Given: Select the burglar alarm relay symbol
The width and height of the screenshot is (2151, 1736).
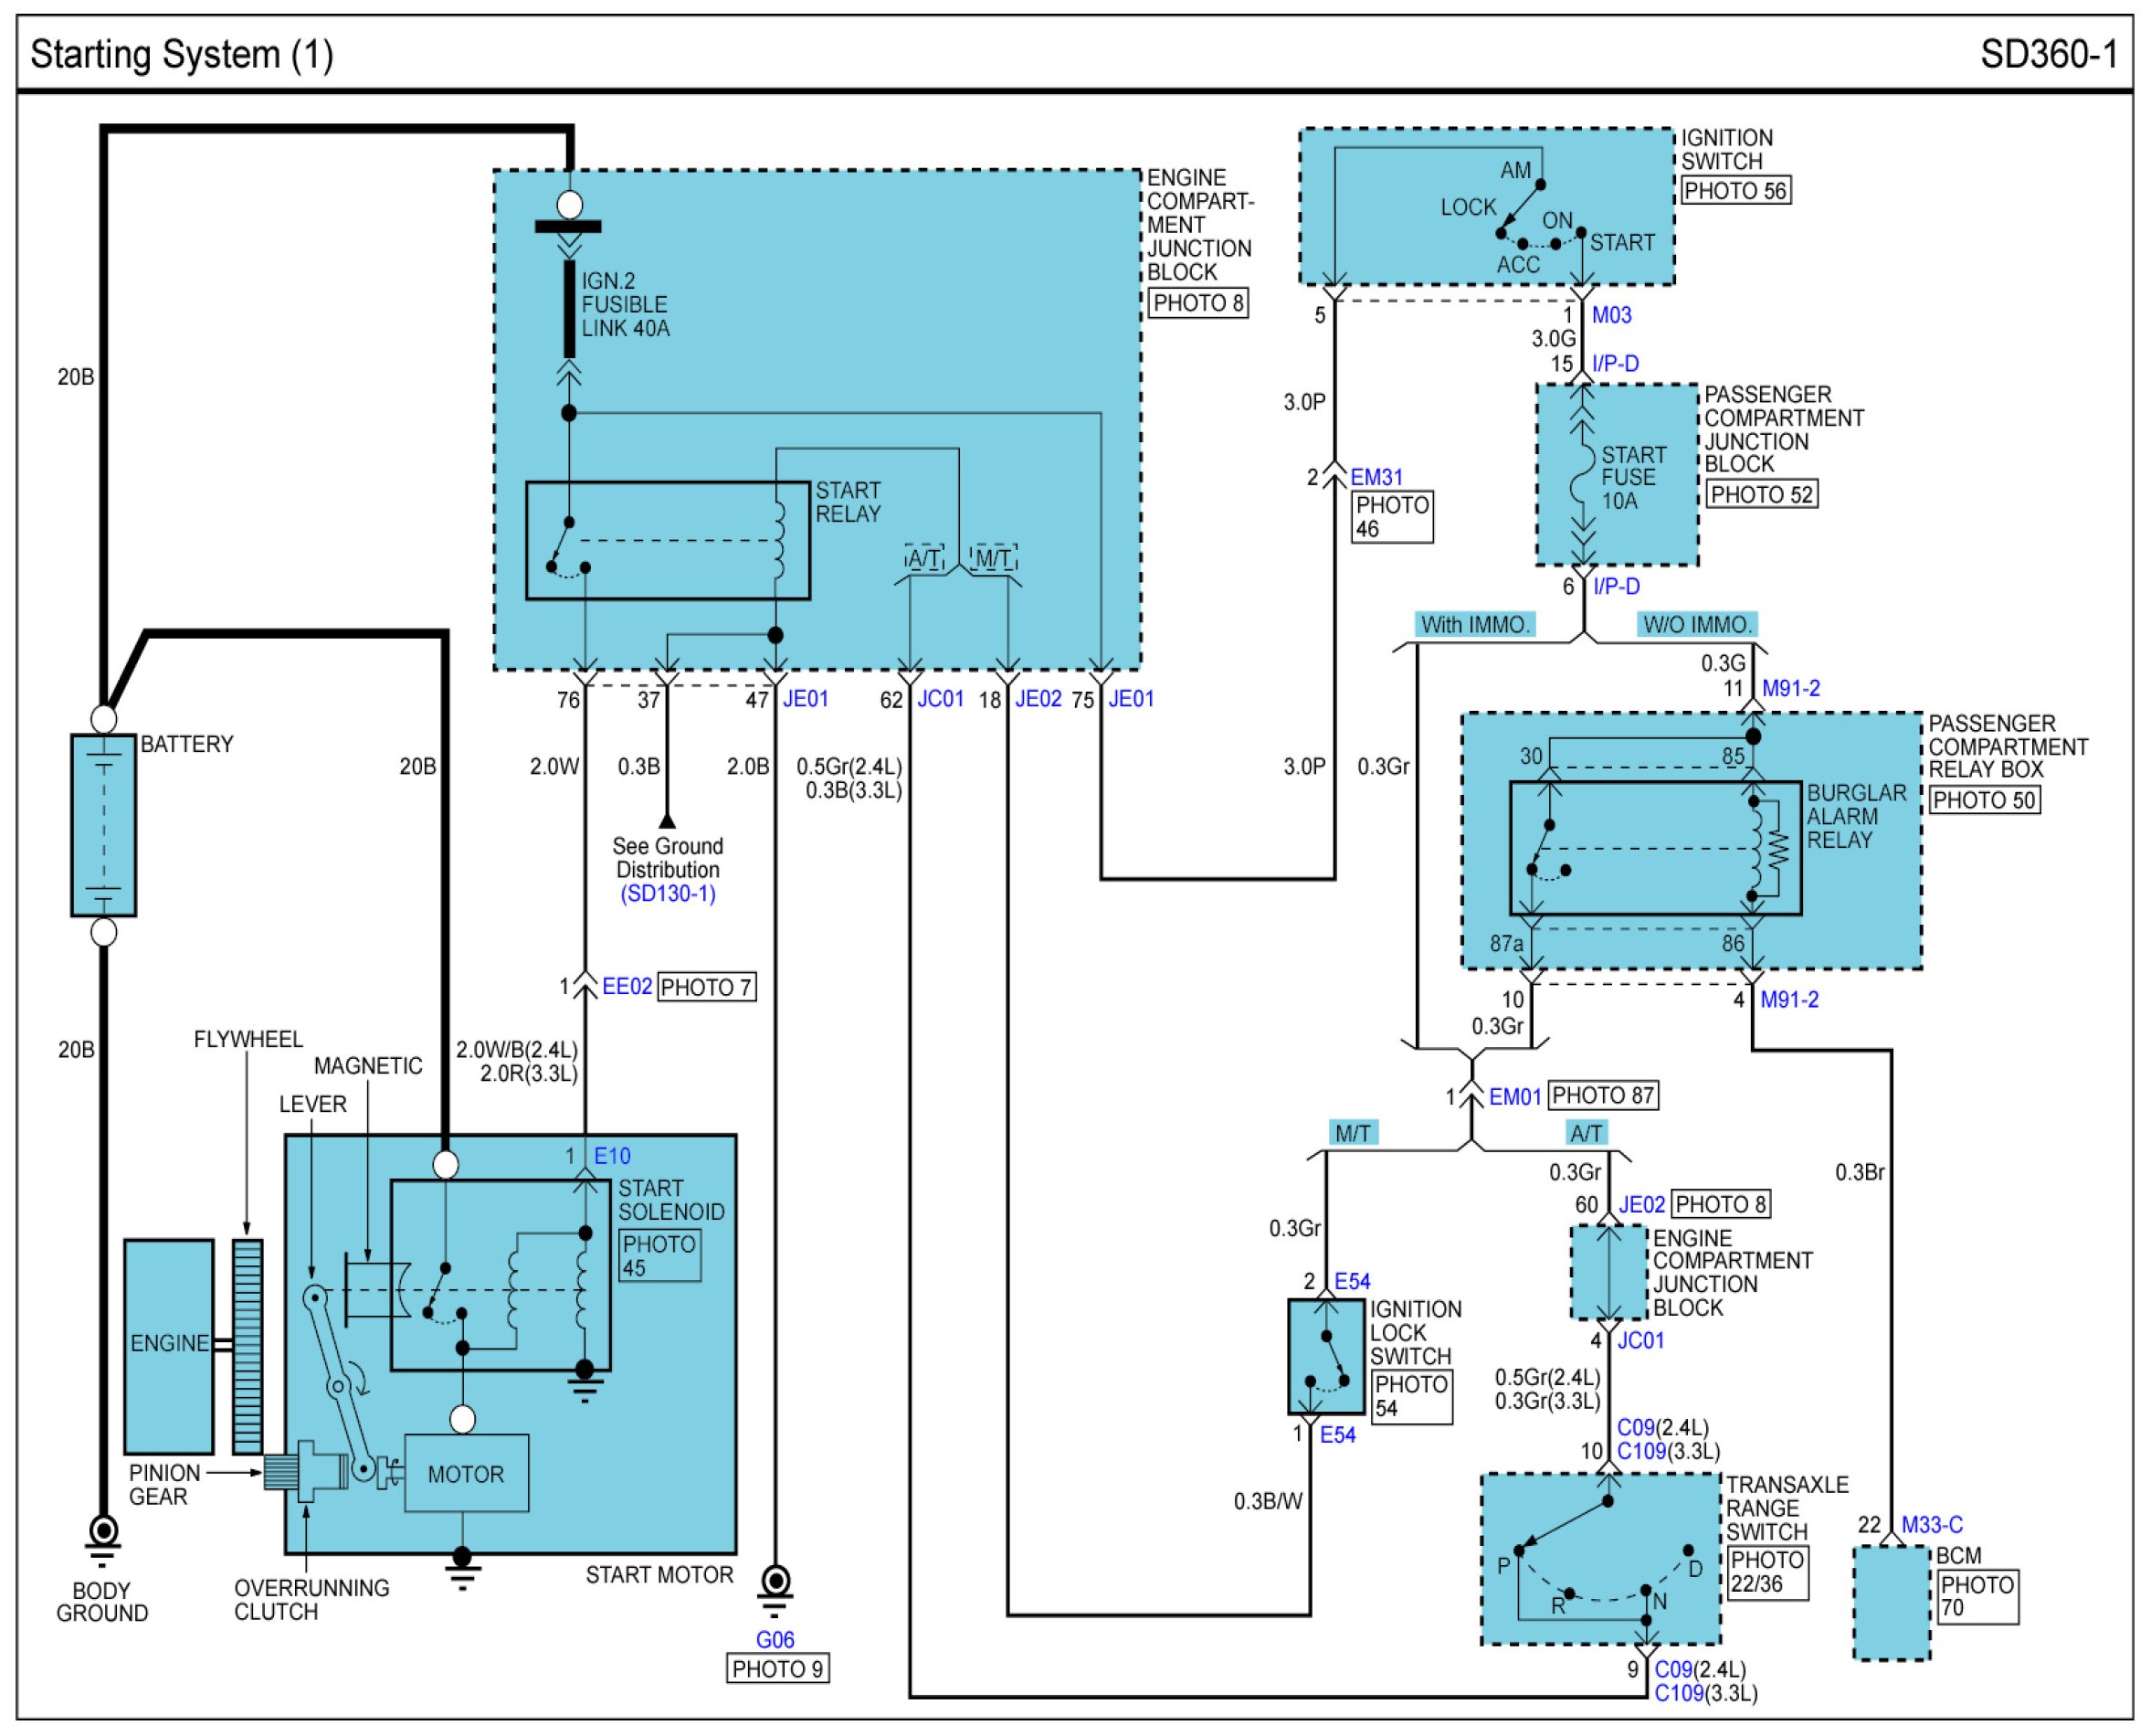Looking at the screenshot, I should [1654, 848].
